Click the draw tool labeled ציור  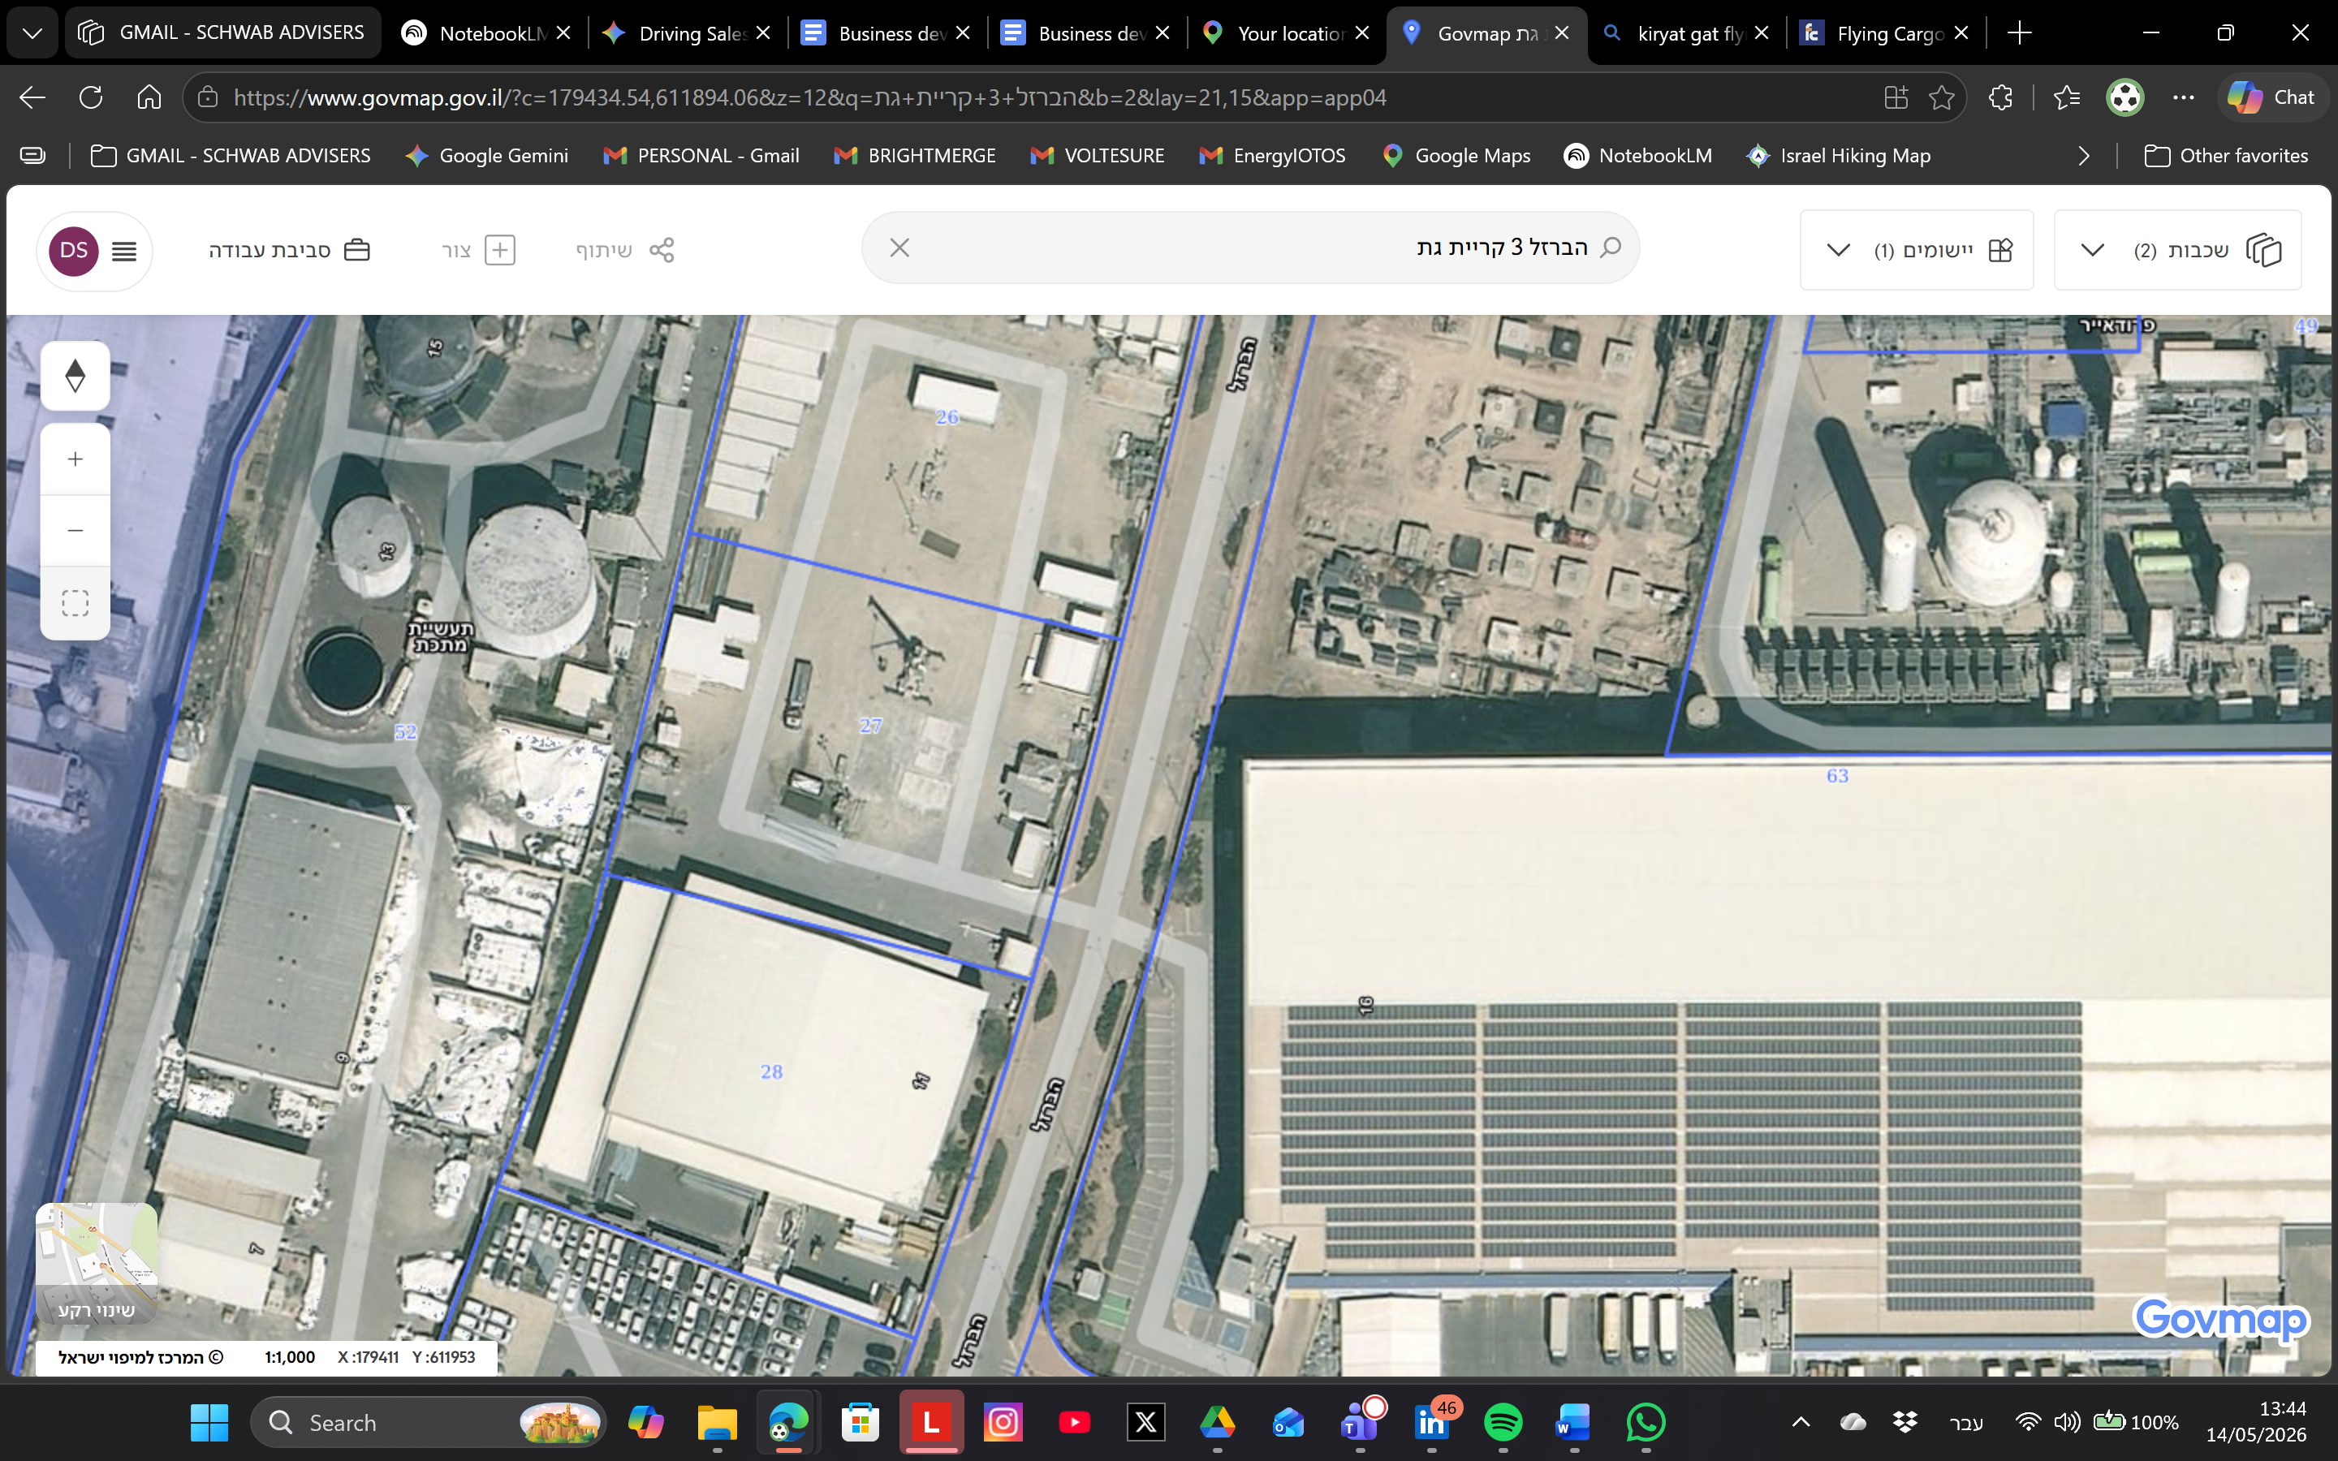point(478,250)
